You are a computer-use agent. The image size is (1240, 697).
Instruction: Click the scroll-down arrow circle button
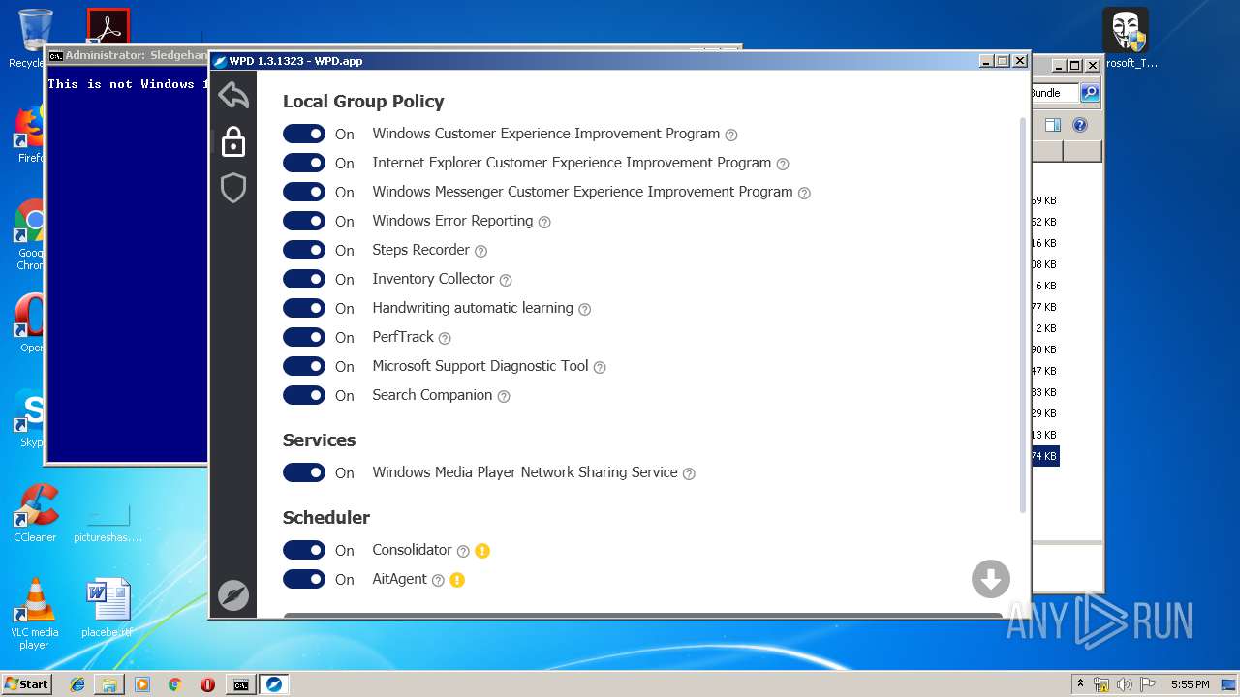[x=991, y=579]
